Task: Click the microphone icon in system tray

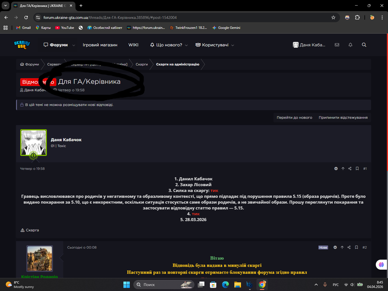Action: pos(325,285)
